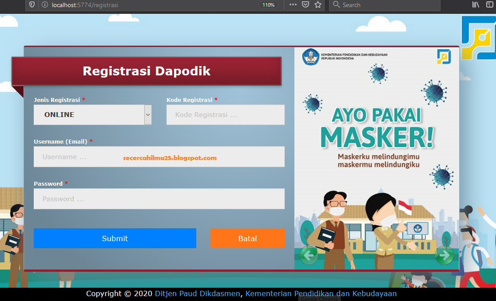Viewport: 496px width, 301px height.
Task: Click the tracking protection shield icon
Action: [32, 5]
